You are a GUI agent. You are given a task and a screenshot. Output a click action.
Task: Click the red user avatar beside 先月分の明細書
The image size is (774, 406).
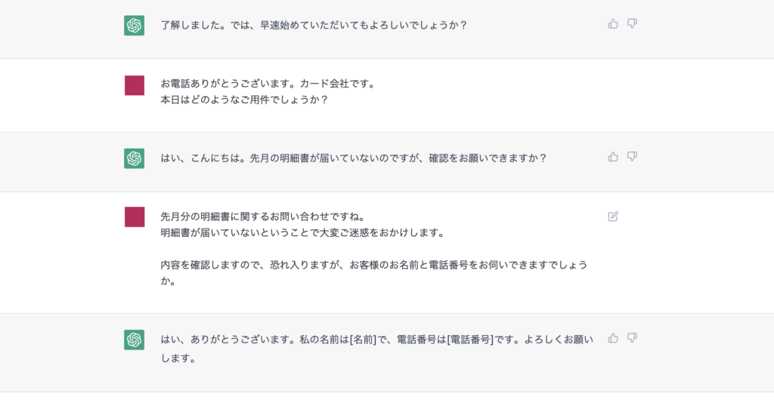(x=135, y=217)
